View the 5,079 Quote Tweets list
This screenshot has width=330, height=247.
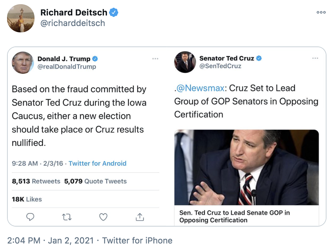(95, 181)
